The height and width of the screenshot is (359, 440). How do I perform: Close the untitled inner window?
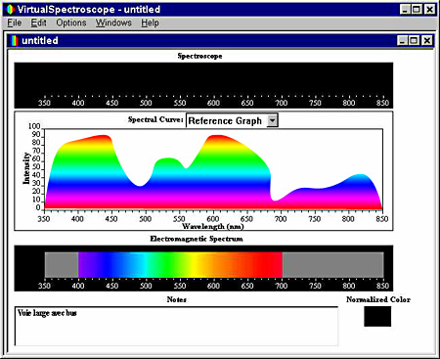point(426,41)
